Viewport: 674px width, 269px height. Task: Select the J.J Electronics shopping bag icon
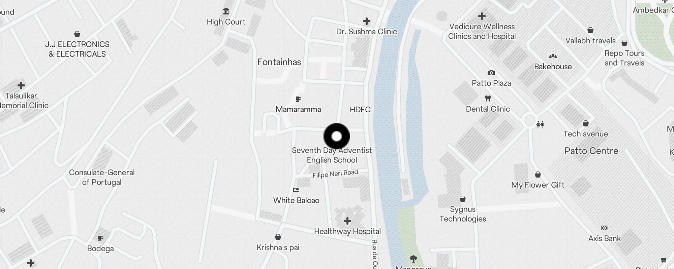point(77,34)
